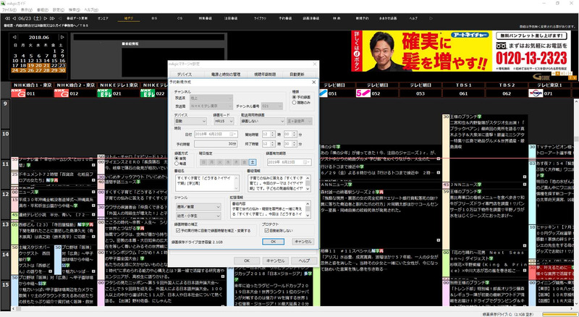Select TV Tokyo channel logo 071
The width and height of the screenshot is (579, 317).
(x=536, y=93)
